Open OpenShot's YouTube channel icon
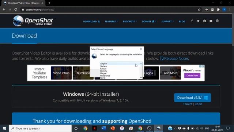 tap(211, 21)
